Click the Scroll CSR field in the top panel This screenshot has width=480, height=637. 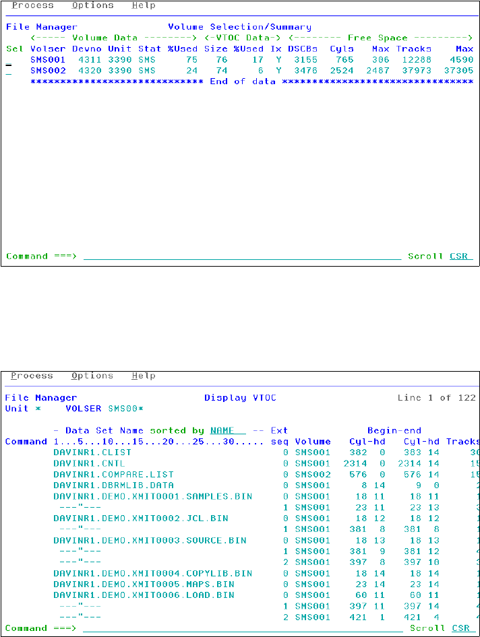[461, 257]
